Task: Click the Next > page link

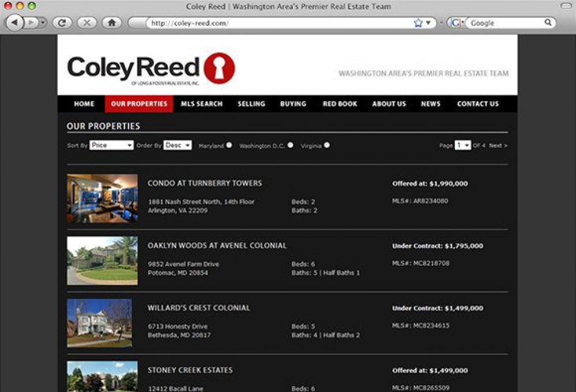Action: point(498,146)
